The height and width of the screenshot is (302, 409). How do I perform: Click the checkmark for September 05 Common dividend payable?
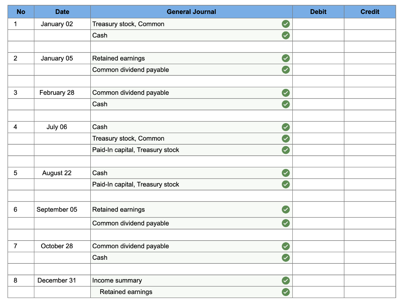[286, 223]
